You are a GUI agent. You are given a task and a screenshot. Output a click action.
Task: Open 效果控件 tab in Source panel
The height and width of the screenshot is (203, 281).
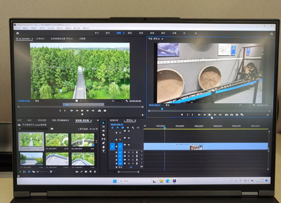pyautogui.click(x=40, y=39)
